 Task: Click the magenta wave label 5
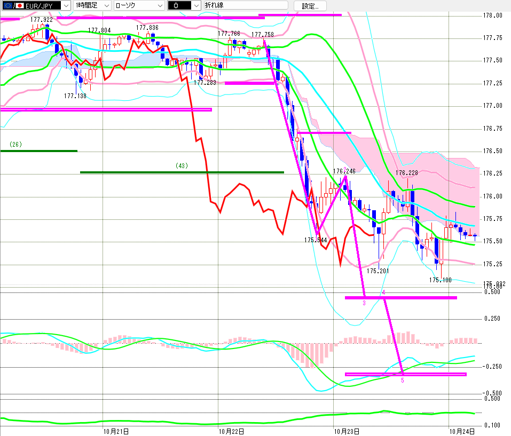[x=403, y=380]
